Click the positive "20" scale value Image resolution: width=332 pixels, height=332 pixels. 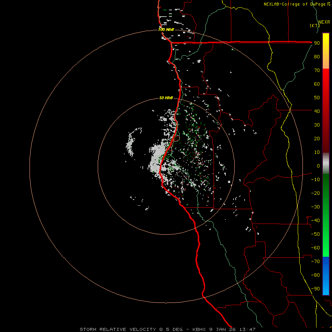[x=317, y=138]
